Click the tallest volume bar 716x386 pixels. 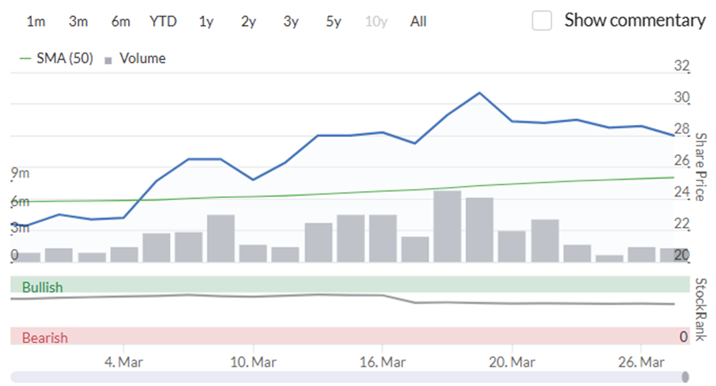(448, 226)
